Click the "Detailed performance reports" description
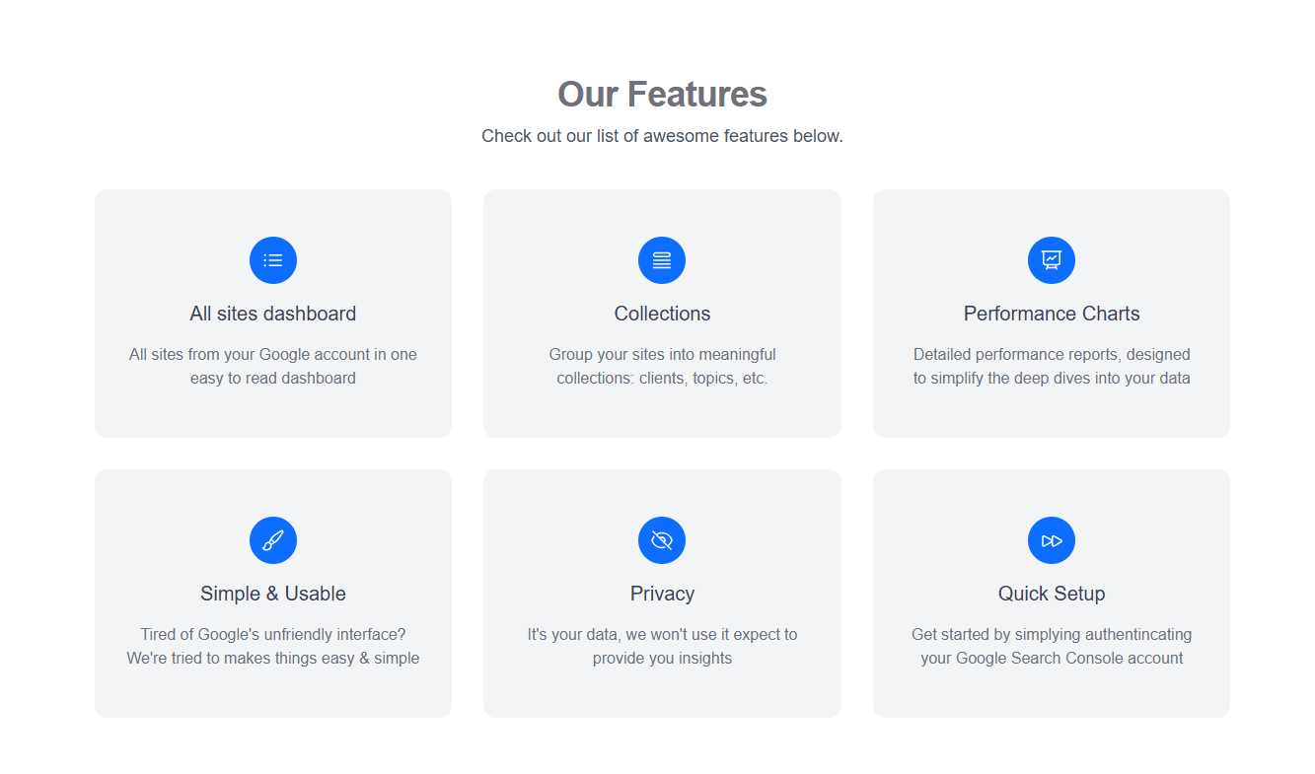The image size is (1315, 774). pyautogui.click(x=1052, y=366)
